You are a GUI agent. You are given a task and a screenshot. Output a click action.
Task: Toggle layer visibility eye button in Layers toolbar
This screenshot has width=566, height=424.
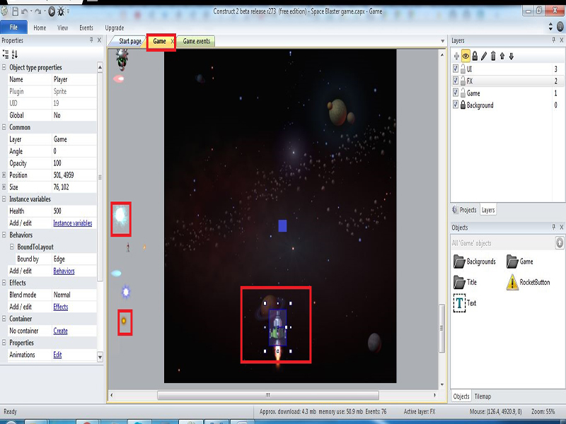coord(466,56)
